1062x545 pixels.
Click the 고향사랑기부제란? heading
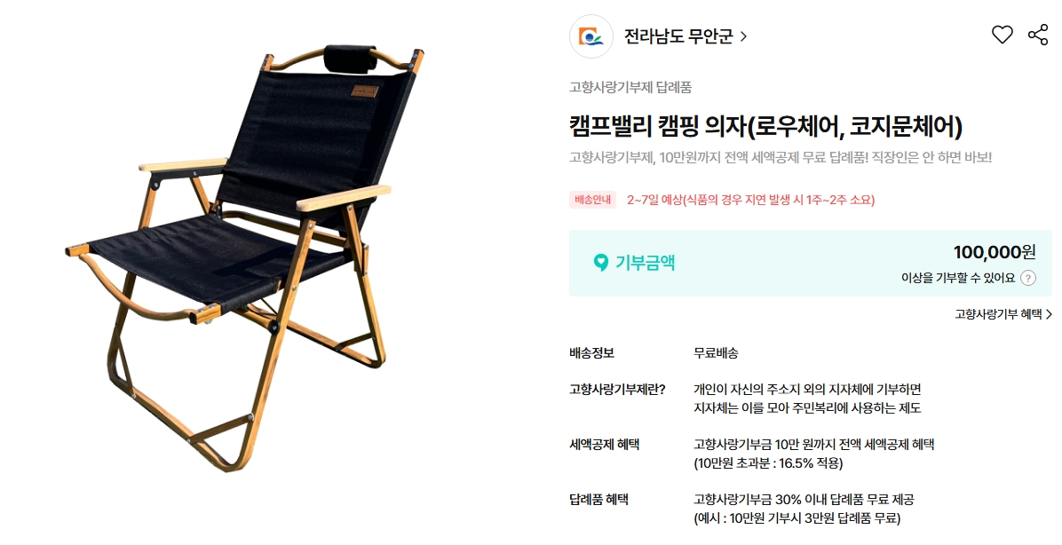point(617,390)
